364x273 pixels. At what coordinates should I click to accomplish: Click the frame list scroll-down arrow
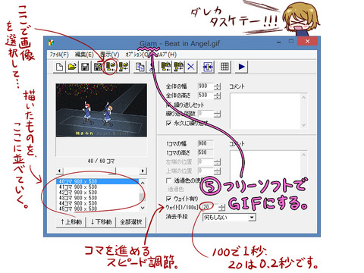143,208
